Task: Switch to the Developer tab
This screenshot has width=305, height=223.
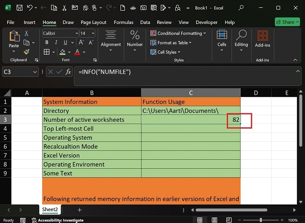Action: tap(206, 22)
